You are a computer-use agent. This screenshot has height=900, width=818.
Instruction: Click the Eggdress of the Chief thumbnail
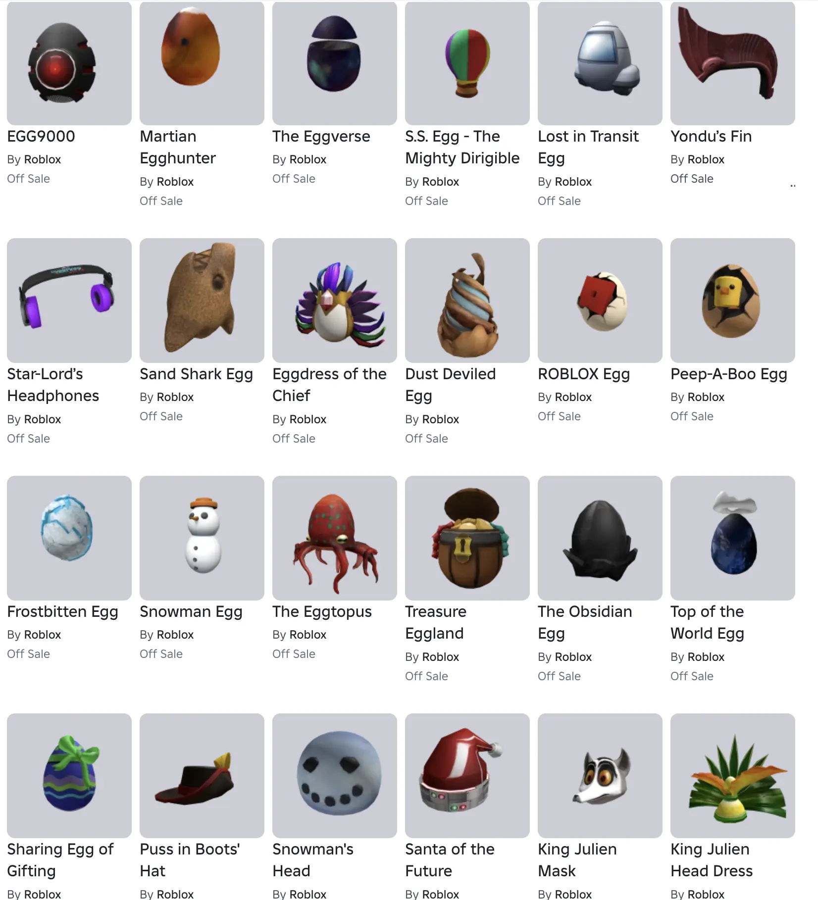tap(335, 300)
